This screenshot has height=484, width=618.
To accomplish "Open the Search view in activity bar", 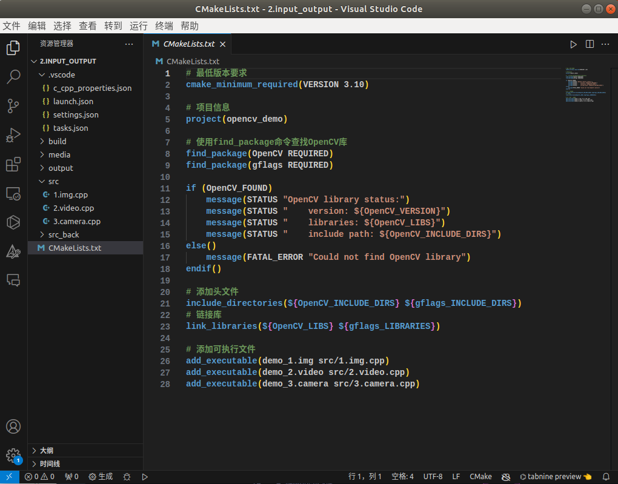I will point(13,77).
